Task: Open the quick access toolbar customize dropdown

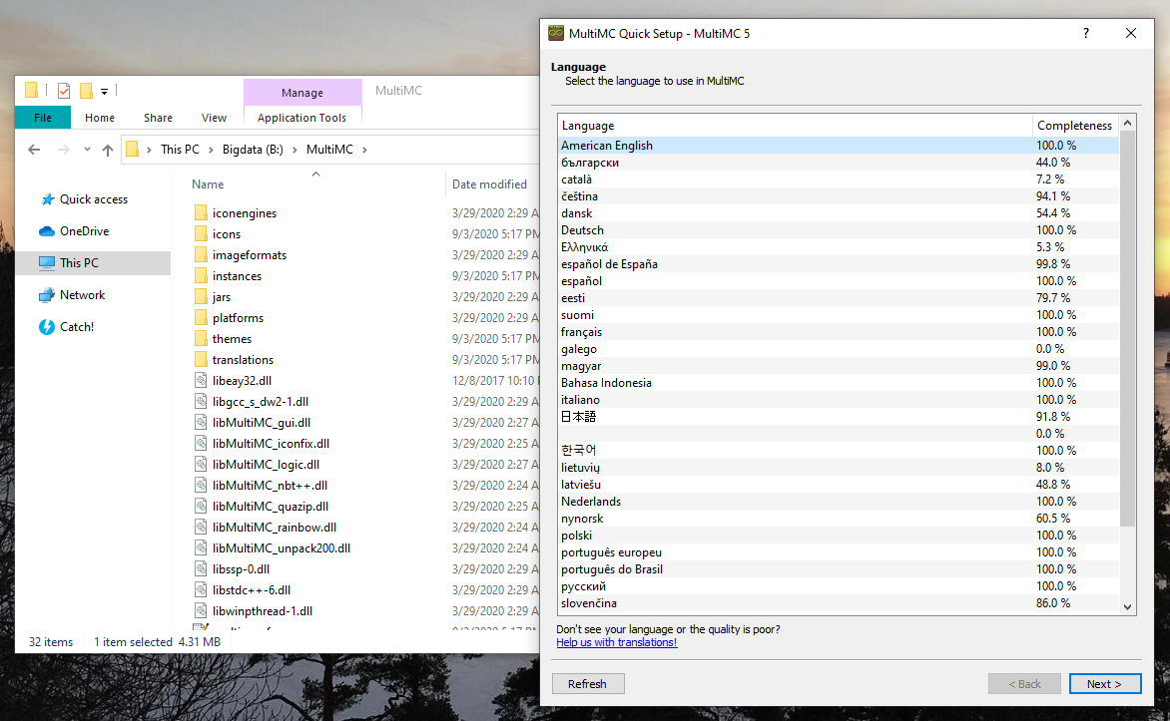Action: (x=105, y=91)
